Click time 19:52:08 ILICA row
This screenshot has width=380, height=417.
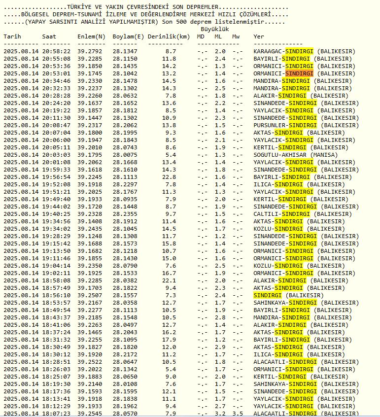click(x=56, y=184)
